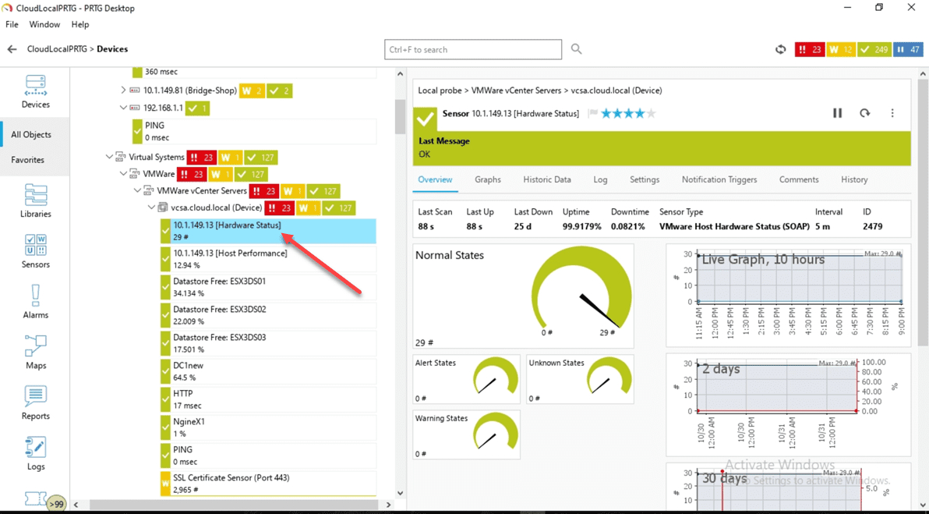Viewport: 929px width, 514px height.
Task: Click the 192.168.1.1 green 1 badge
Action: (x=197, y=108)
